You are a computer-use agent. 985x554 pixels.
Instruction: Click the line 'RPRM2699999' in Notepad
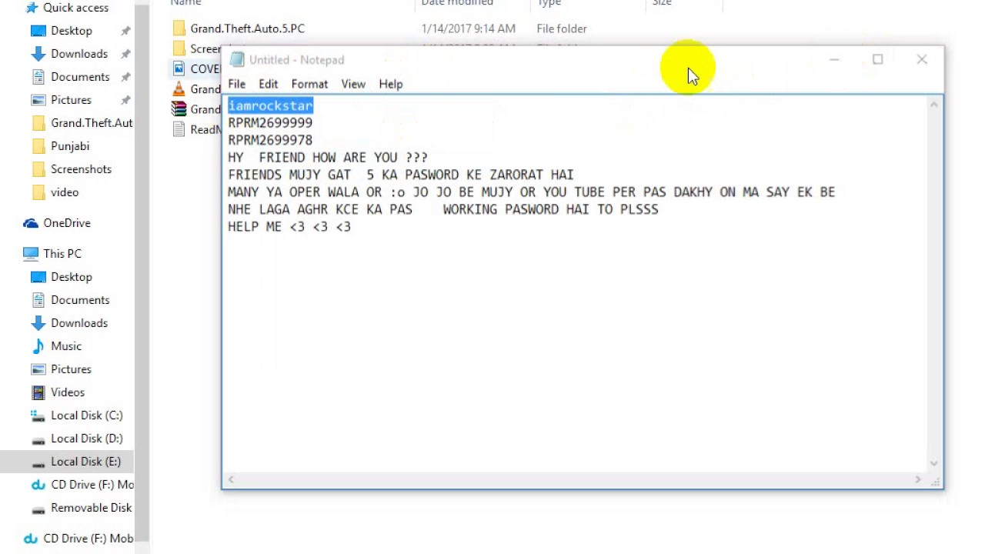[x=270, y=123]
